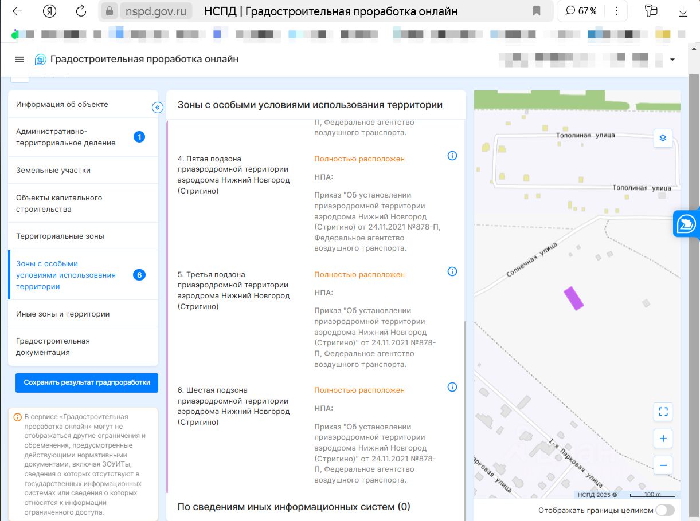Image resolution: width=700 pixels, height=521 pixels.
Task: Click badge 6 beside Зоны с особыми условиями
Action: (x=139, y=275)
